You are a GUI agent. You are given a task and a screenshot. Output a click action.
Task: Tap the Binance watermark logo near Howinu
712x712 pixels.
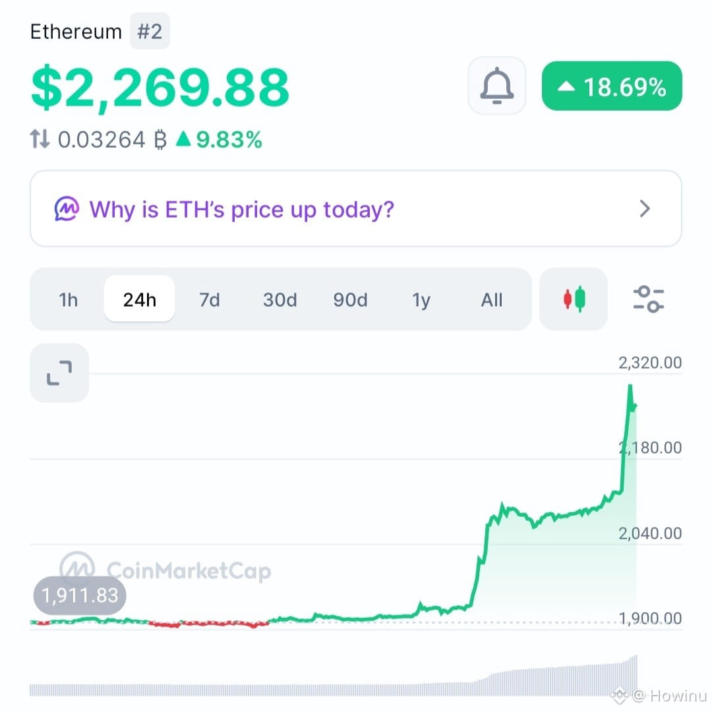pyautogui.click(x=619, y=695)
